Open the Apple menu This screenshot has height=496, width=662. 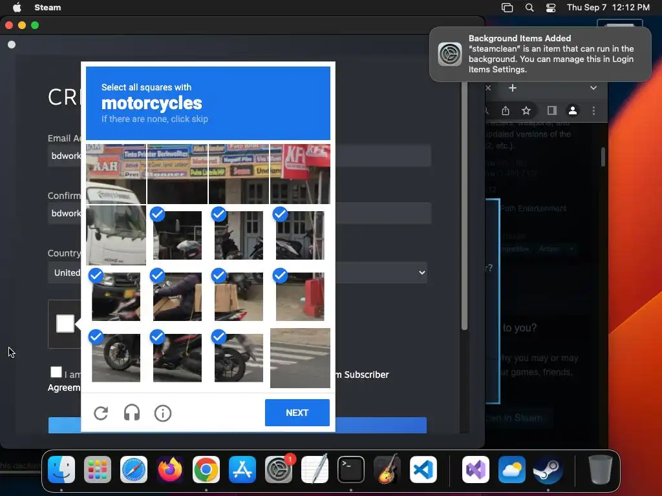coord(17,7)
